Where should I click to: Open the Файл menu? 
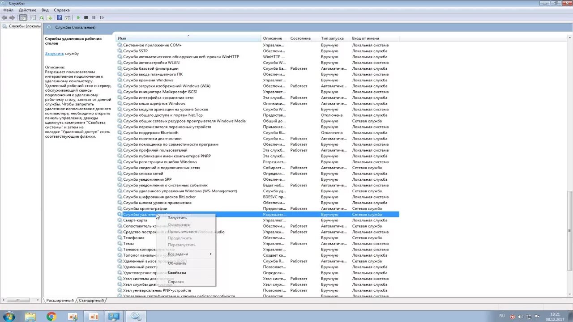click(x=8, y=10)
